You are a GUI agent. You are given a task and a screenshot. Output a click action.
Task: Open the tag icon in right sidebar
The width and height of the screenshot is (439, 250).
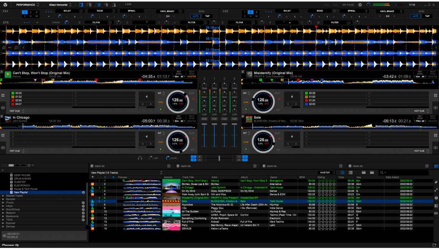tap(436, 182)
